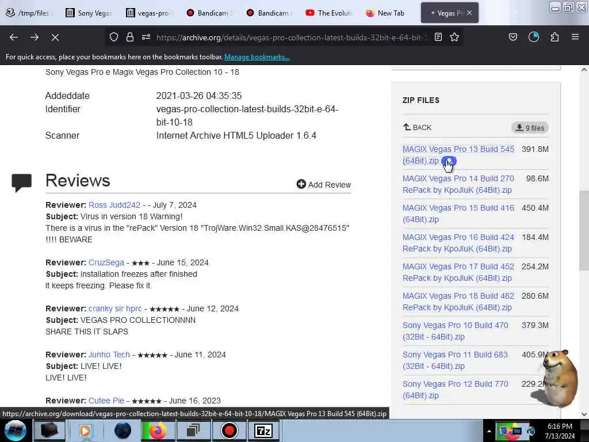This screenshot has height=442, width=589.
Task: Go forward to the next page
Action: pos(35,37)
